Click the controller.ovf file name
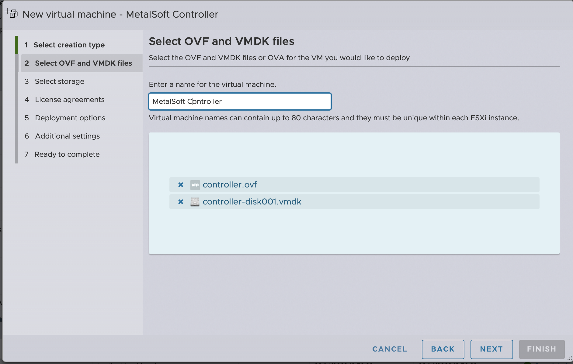This screenshot has width=573, height=364. pyautogui.click(x=230, y=185)
